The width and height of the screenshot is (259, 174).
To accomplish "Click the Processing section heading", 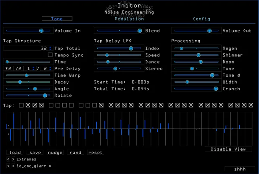I will 186,41.
